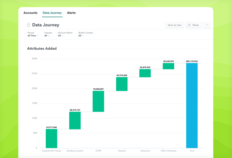Open the Industry filter dropdown
232x158 pixels.
(x=47, y=36)
